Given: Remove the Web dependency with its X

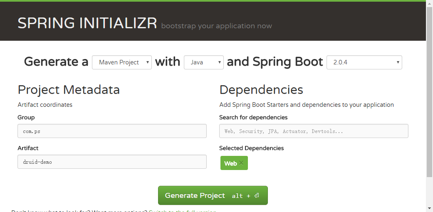Looking at the screenshot, I should (x=241, y=163).
